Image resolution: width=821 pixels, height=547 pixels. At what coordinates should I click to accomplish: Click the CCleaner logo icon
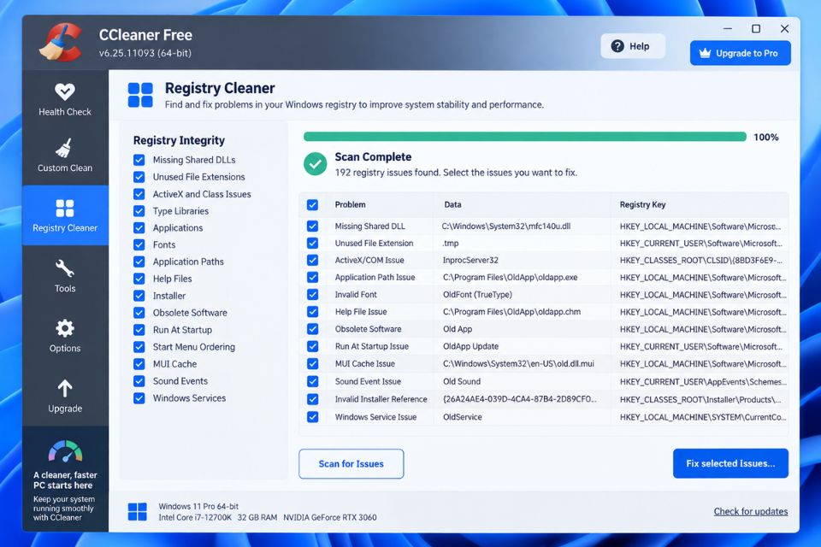pos(62,43)
